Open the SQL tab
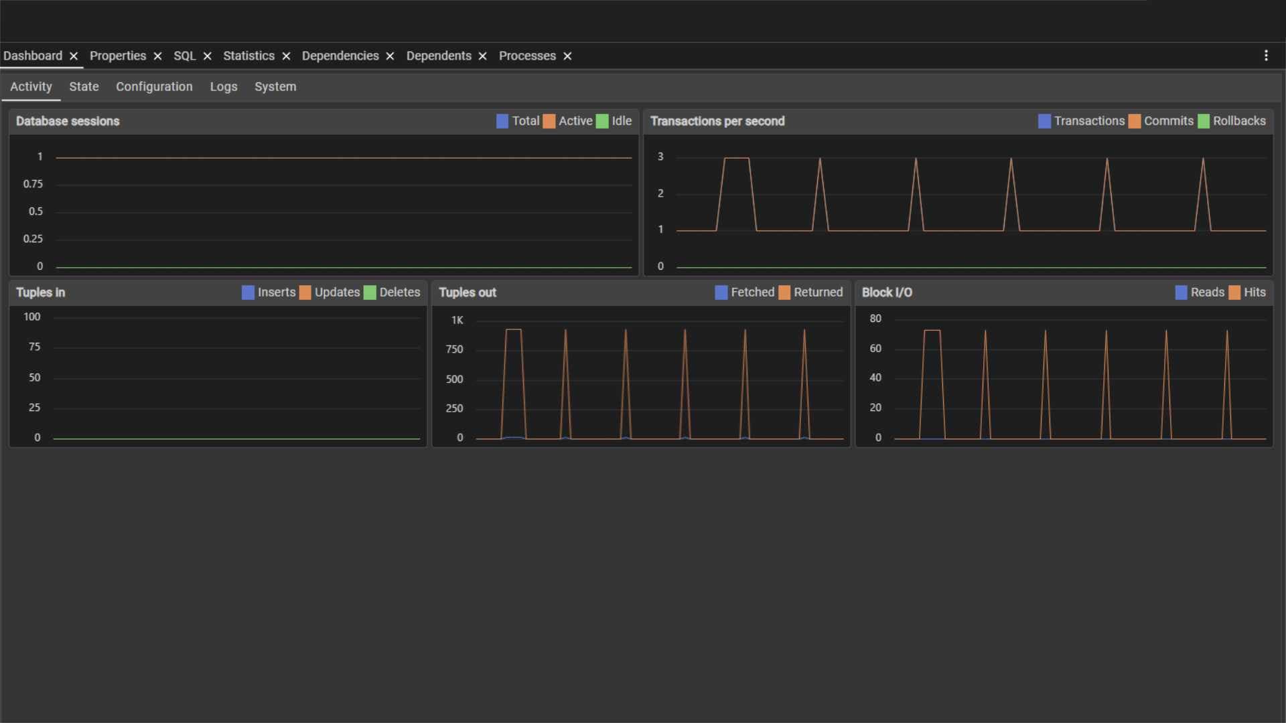This screenshot has height=723, width=1286. click(x=185, y=56)
